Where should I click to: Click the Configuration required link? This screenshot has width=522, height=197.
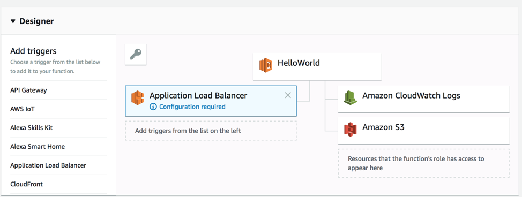pyautogui.click(x=192, y=107)
